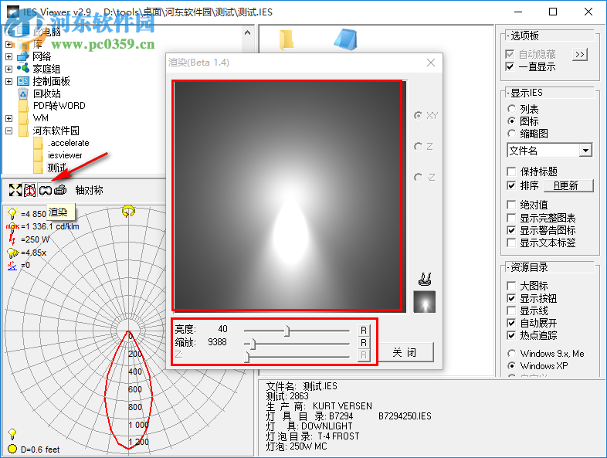Click the red lightning wattage icon =250 W

(12, 239)
